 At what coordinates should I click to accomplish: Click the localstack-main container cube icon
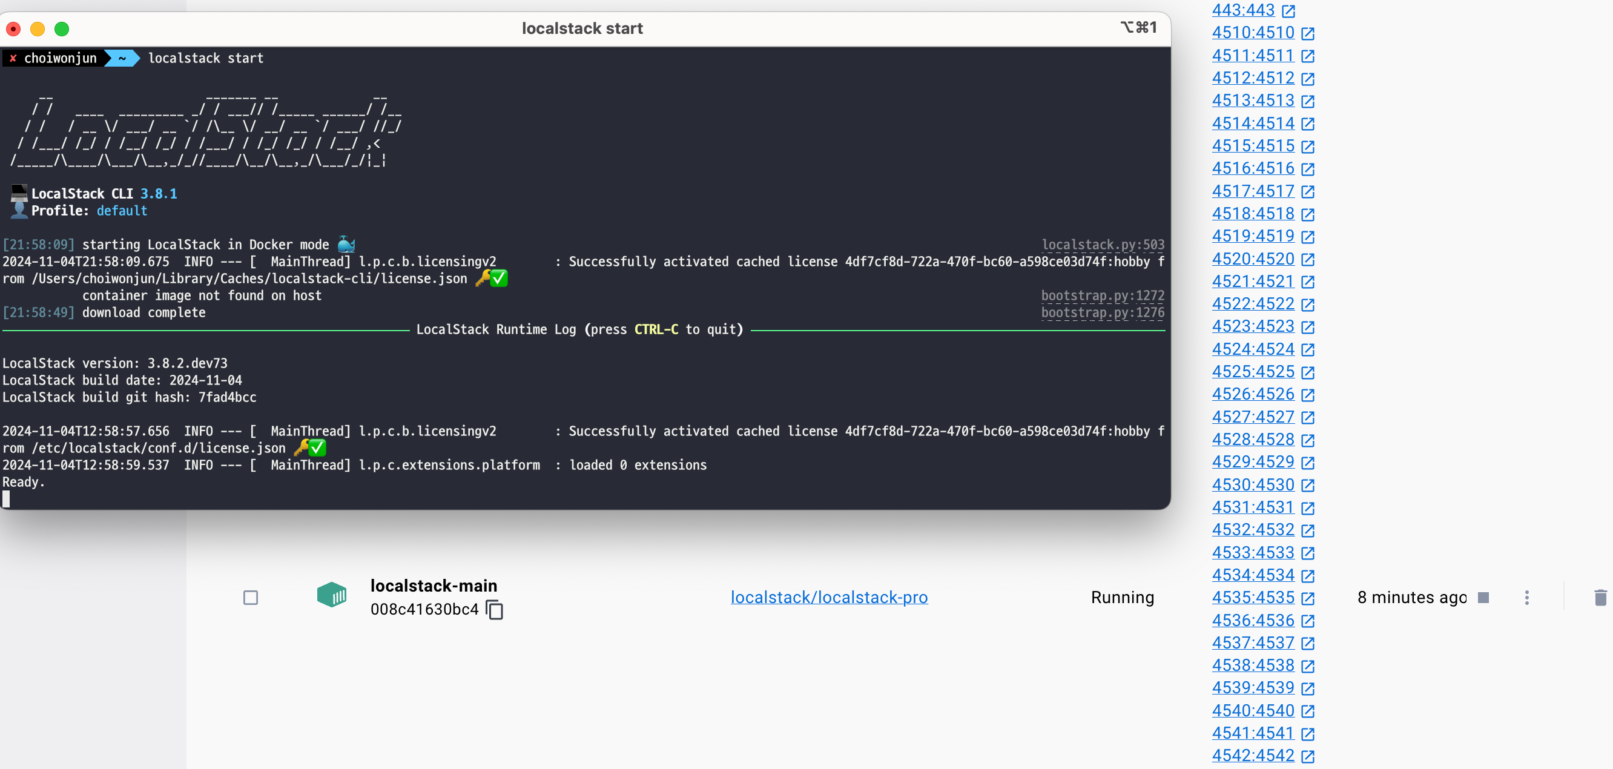click(x=331, y=595)
